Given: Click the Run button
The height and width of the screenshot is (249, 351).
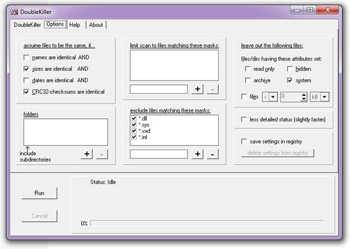Looking at the screenshot, I should coord(40,193).
